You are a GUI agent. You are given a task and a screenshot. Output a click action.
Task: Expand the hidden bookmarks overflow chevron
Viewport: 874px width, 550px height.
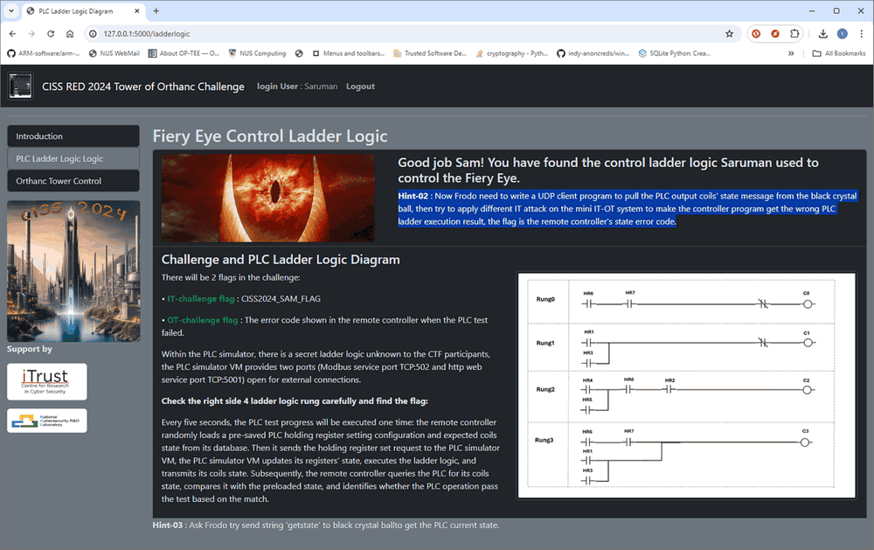coord(791,53)
